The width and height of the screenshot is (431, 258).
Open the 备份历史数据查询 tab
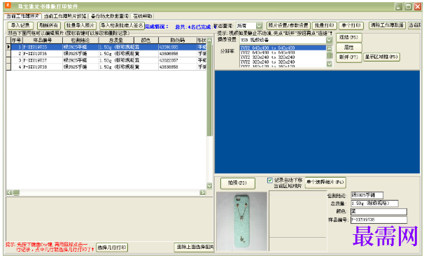110,16
